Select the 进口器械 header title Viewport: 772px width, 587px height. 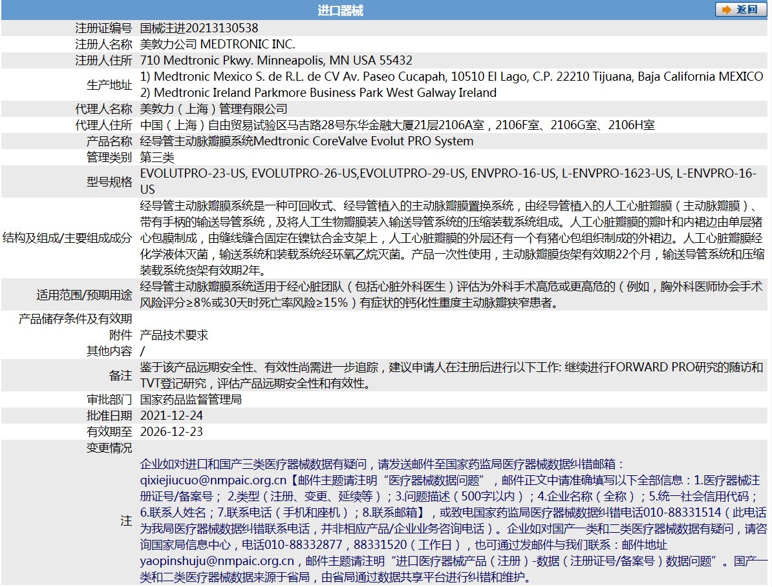[340, 10]
